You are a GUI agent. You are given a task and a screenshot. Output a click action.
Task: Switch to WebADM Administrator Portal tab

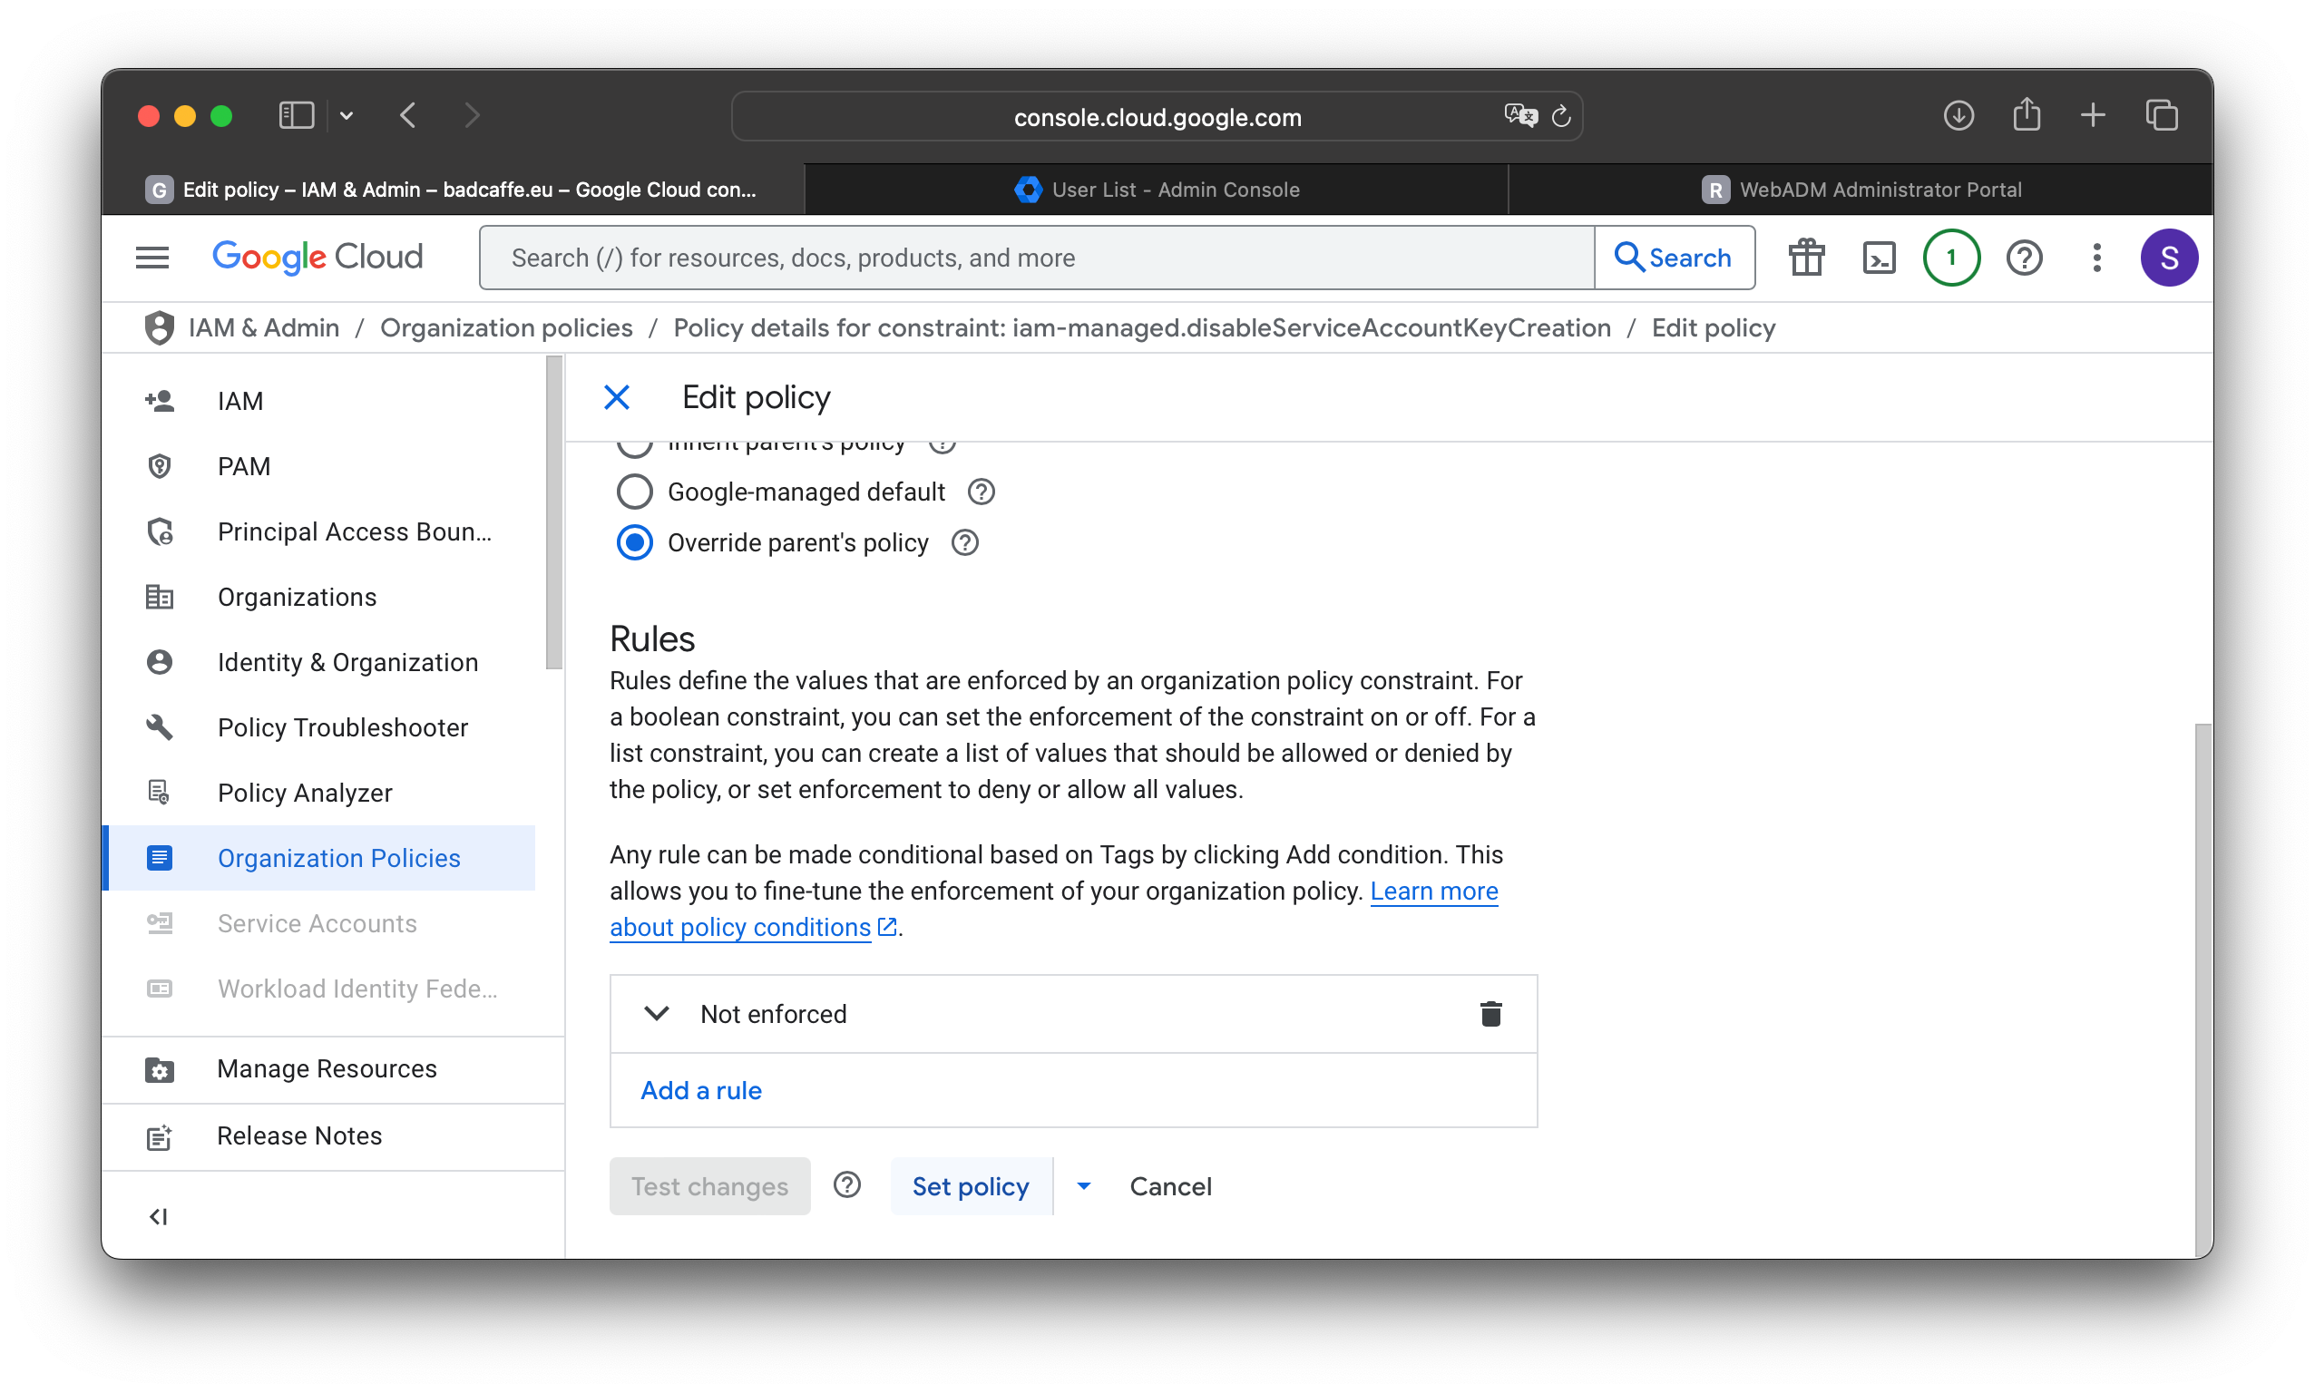(x=1861, y=190)
